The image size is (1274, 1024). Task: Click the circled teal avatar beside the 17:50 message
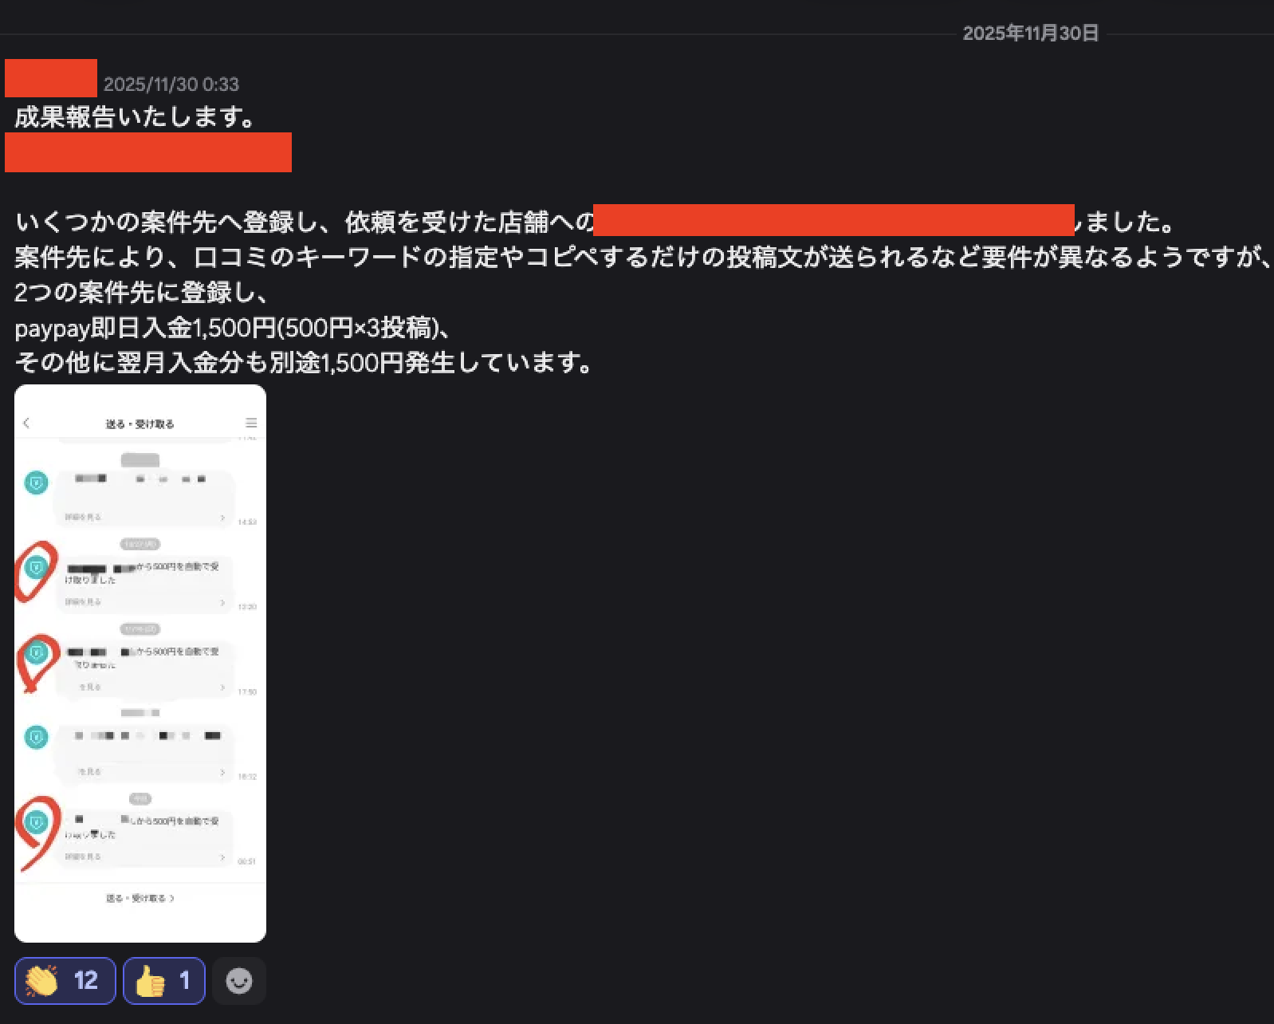coord(36,653)
